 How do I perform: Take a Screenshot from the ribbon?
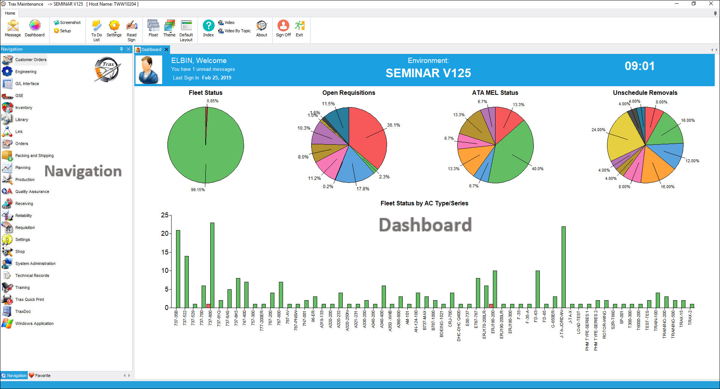[x=67, y=22]
